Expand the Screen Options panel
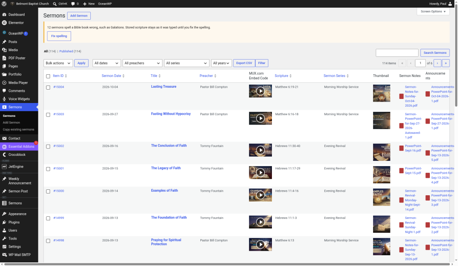 (x=433, y=11)
